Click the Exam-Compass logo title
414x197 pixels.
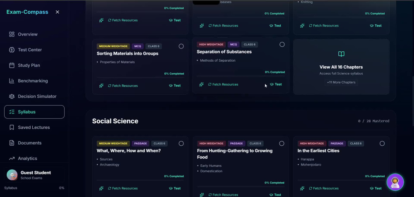(27, 12)
